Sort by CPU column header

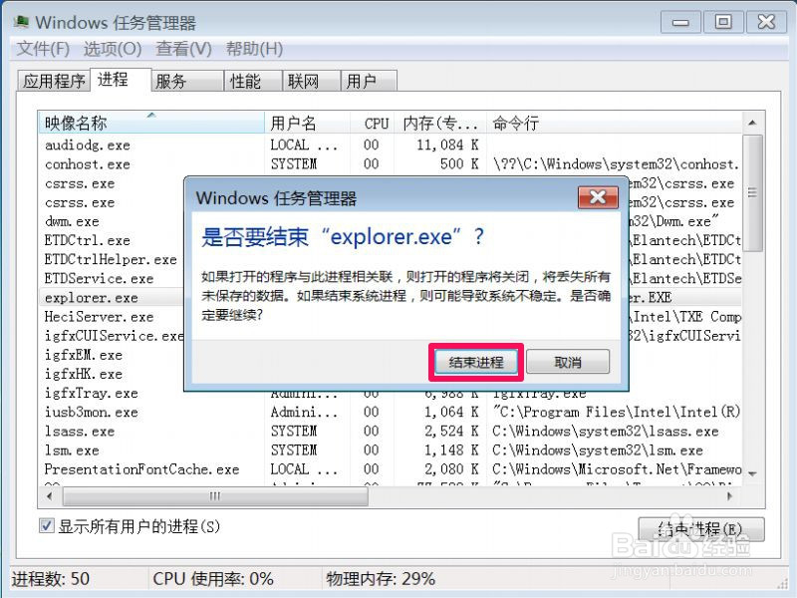coord(373,123)
